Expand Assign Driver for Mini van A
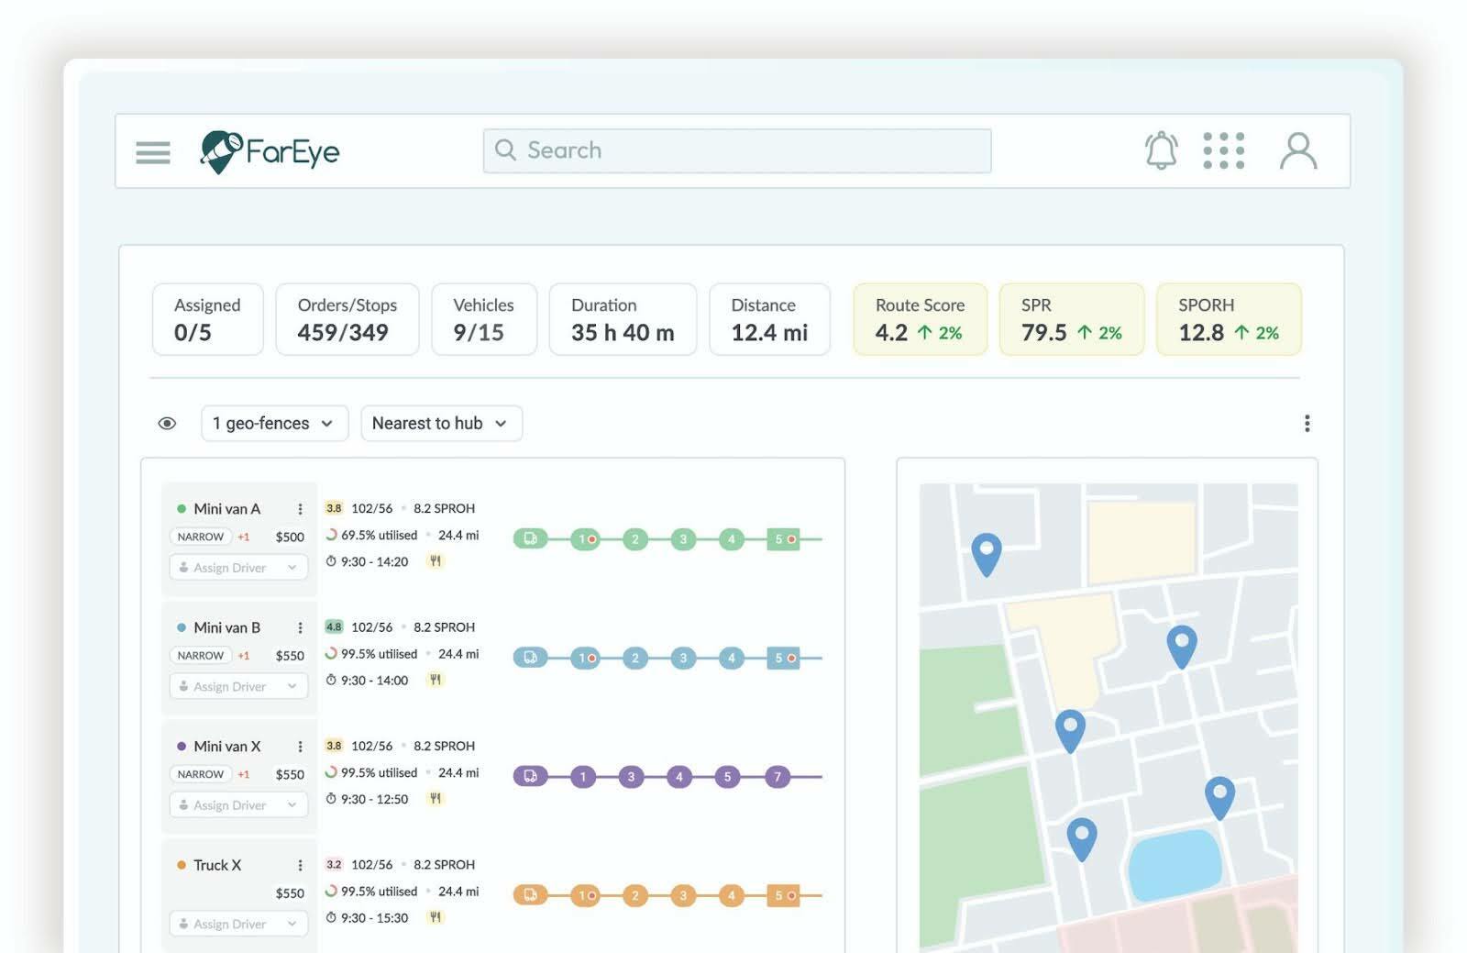This screenshot has width=1467, height=953. tap(238, 568)
